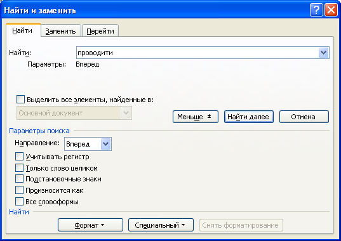Switch to the Перейти tab
Image resolution: width=341 pixels, height=241 pixels.
[x=100, y=31]
